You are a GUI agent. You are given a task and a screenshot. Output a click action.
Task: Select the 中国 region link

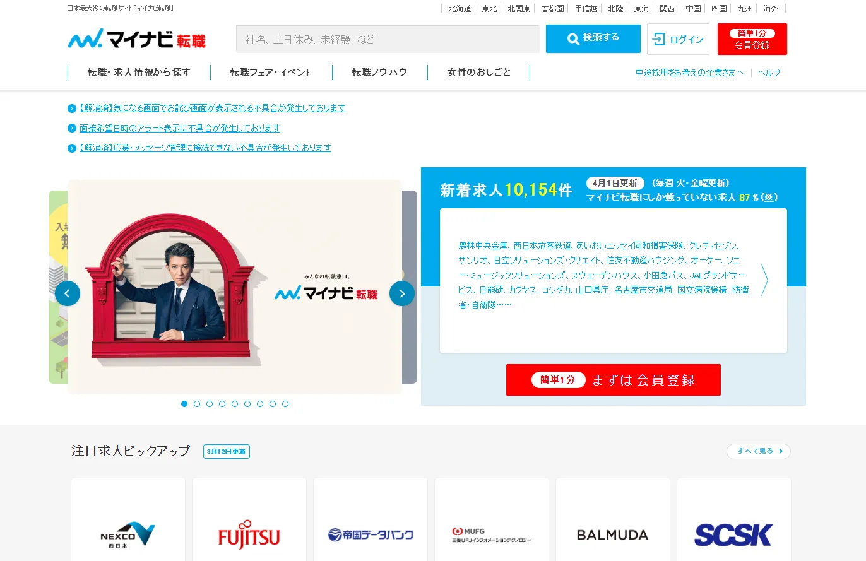[693, 9]
